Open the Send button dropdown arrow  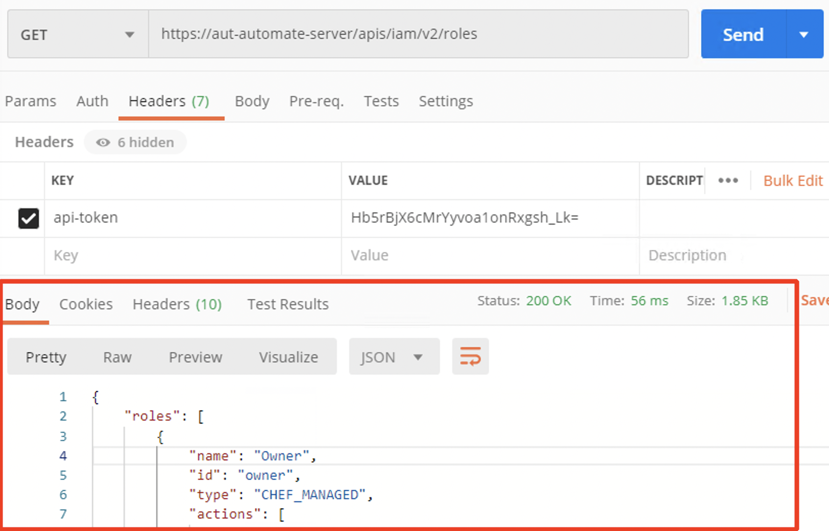point(804,34)
